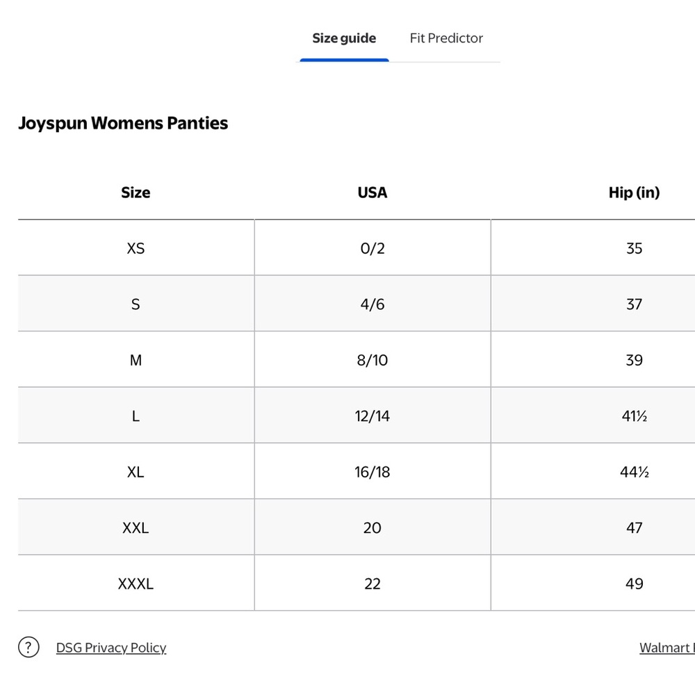Click the USA column header

pos(373,193)
